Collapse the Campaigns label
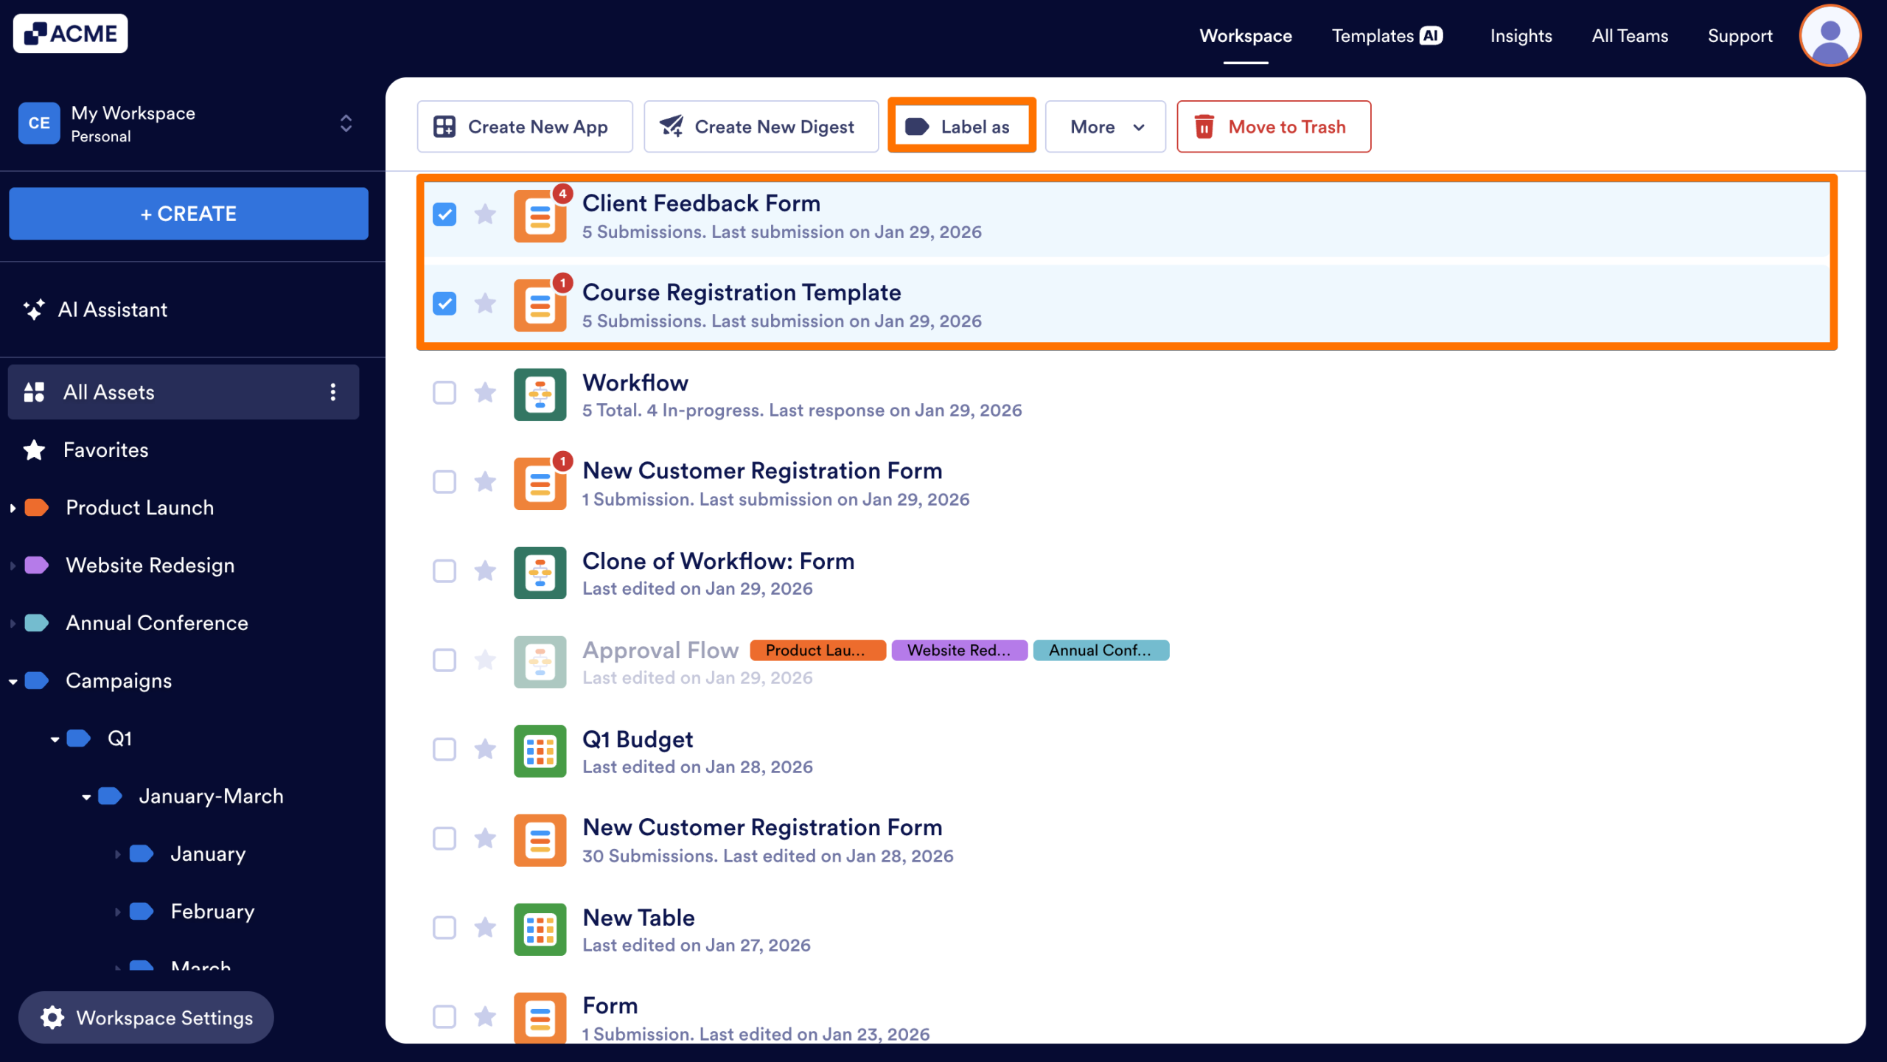The width and height of the screenshot is (1887, 1062). coord(13,682)
